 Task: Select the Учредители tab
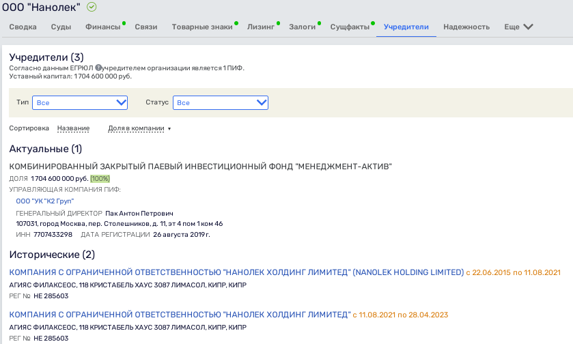click(406, 27)
